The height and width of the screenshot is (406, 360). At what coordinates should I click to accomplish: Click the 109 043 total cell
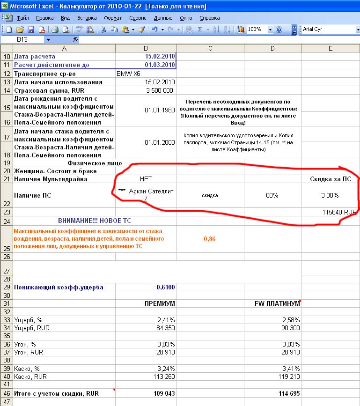146,393
